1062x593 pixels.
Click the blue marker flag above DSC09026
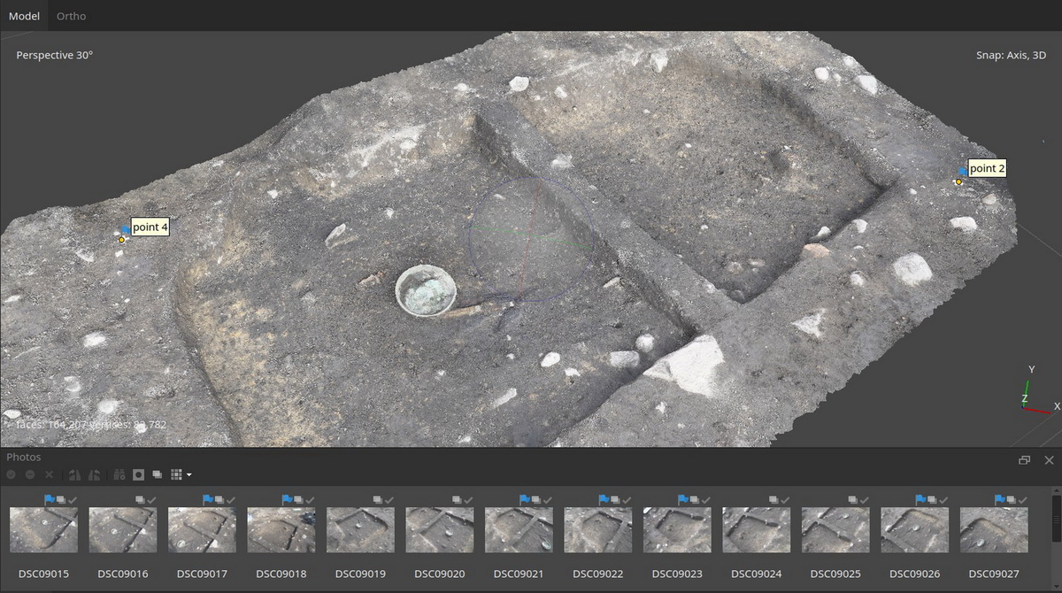coord(920,500)
